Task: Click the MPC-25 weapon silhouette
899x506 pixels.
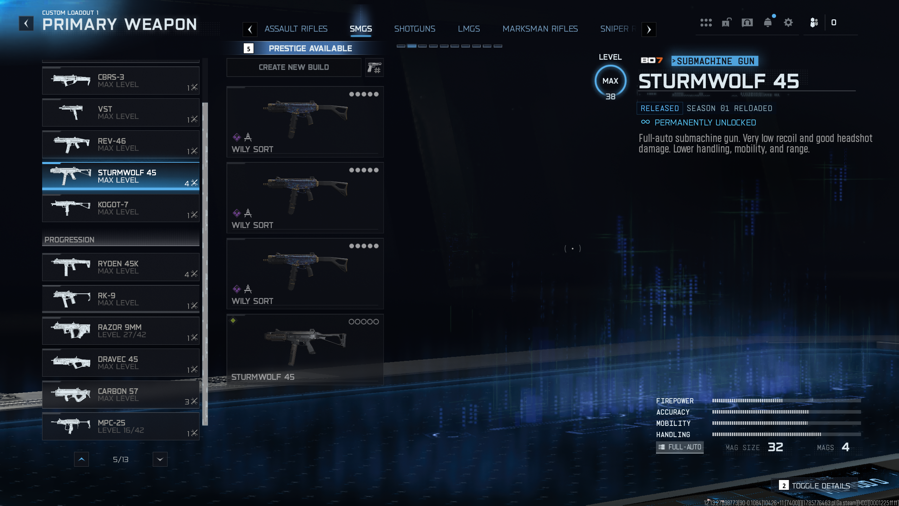Action: (x=71, y=426)
